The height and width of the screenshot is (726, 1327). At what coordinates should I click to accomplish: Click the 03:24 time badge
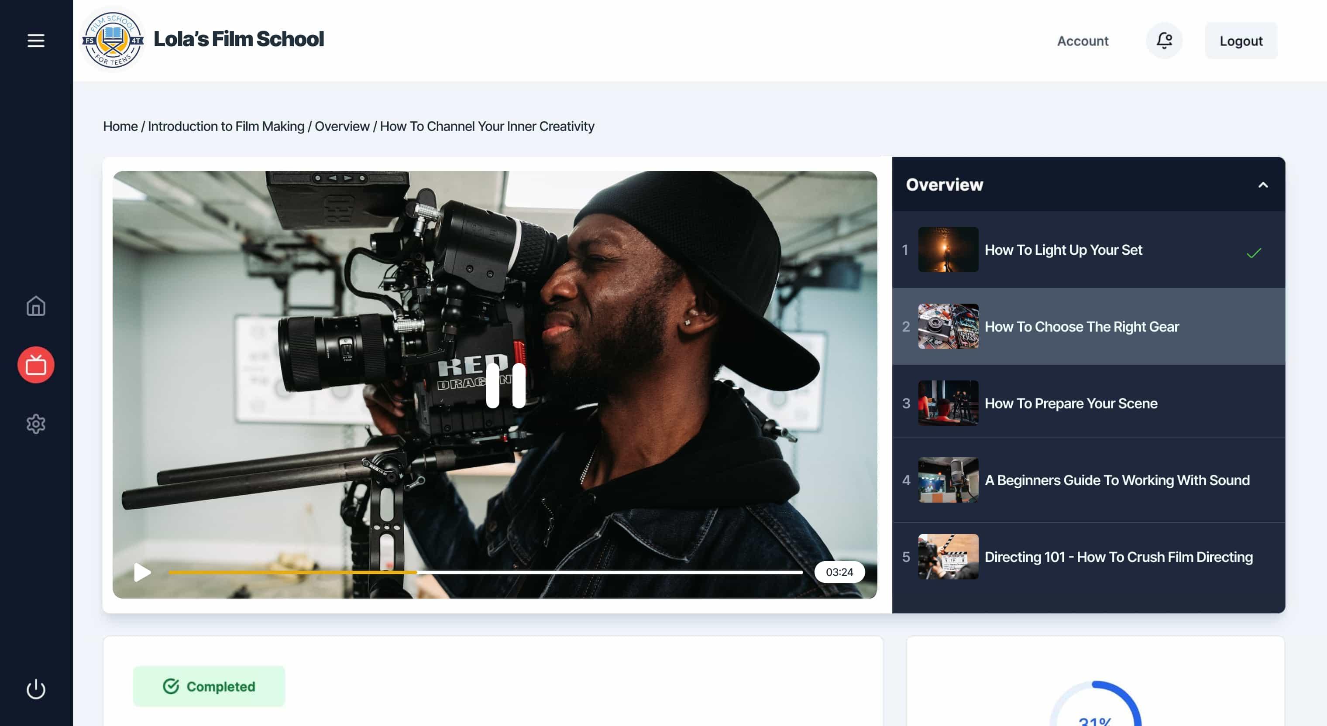point(839,572)
